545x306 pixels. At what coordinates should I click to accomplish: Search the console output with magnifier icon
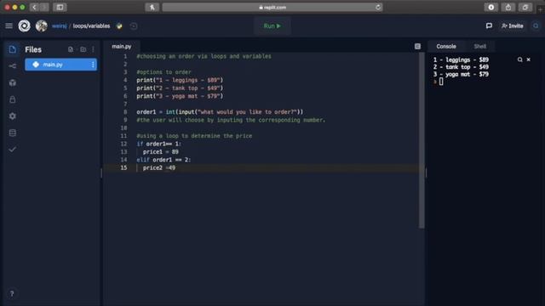519,59
